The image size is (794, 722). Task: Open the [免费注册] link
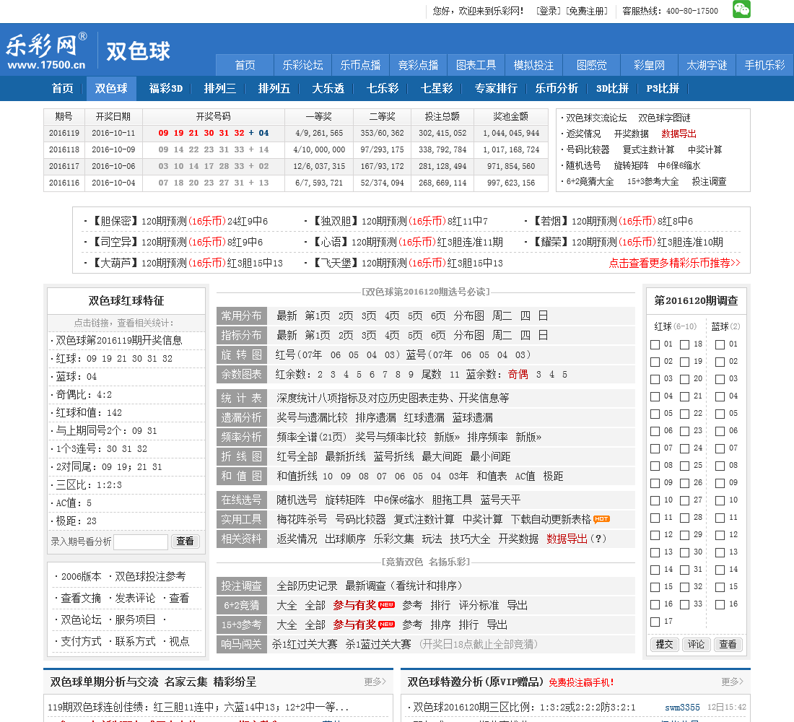point(586,11)
